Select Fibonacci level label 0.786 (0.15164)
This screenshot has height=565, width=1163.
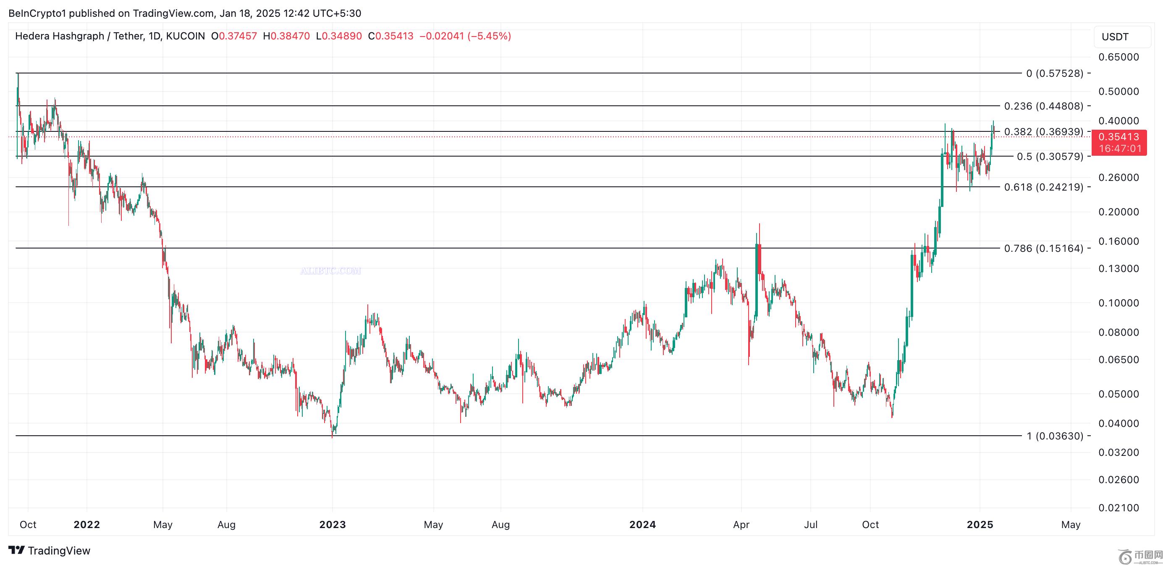pyautogui.click(x=1044, y=248)
